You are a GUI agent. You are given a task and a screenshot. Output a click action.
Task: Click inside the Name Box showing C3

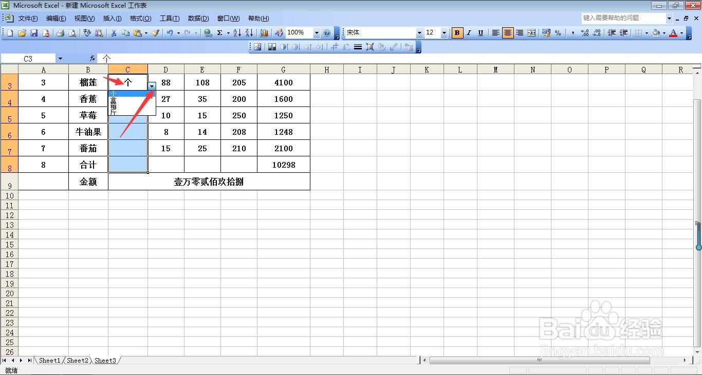[x=28, y=58]
